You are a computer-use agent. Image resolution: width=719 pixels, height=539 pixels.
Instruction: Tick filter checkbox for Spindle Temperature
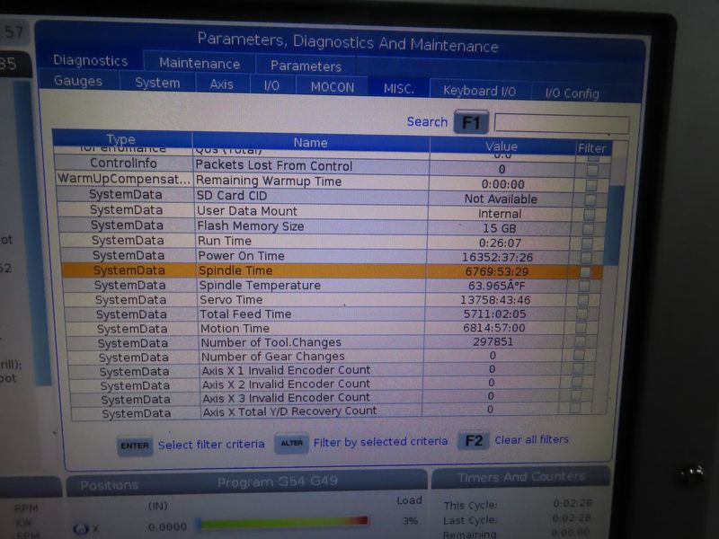click(584, 287)
